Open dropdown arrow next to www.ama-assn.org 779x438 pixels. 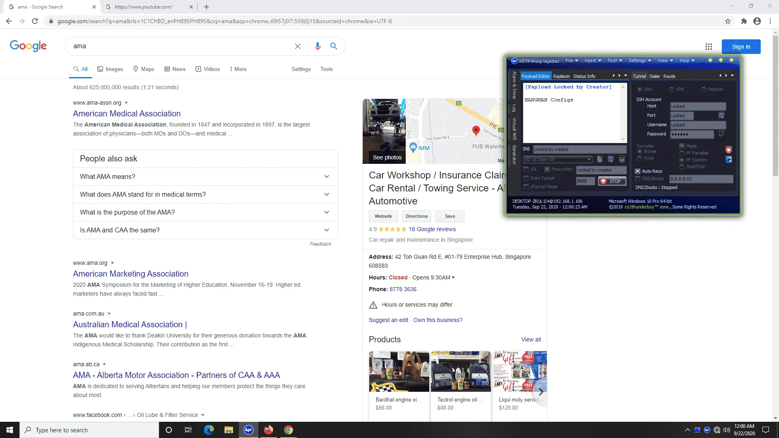[126, 103]
